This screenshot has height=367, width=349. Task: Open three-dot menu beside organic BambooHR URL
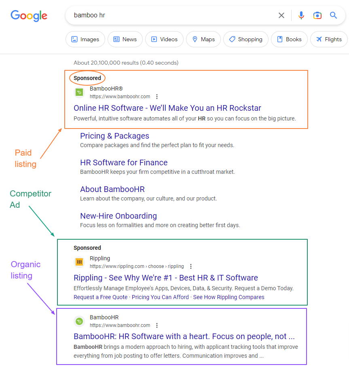[x=157, y=325]
